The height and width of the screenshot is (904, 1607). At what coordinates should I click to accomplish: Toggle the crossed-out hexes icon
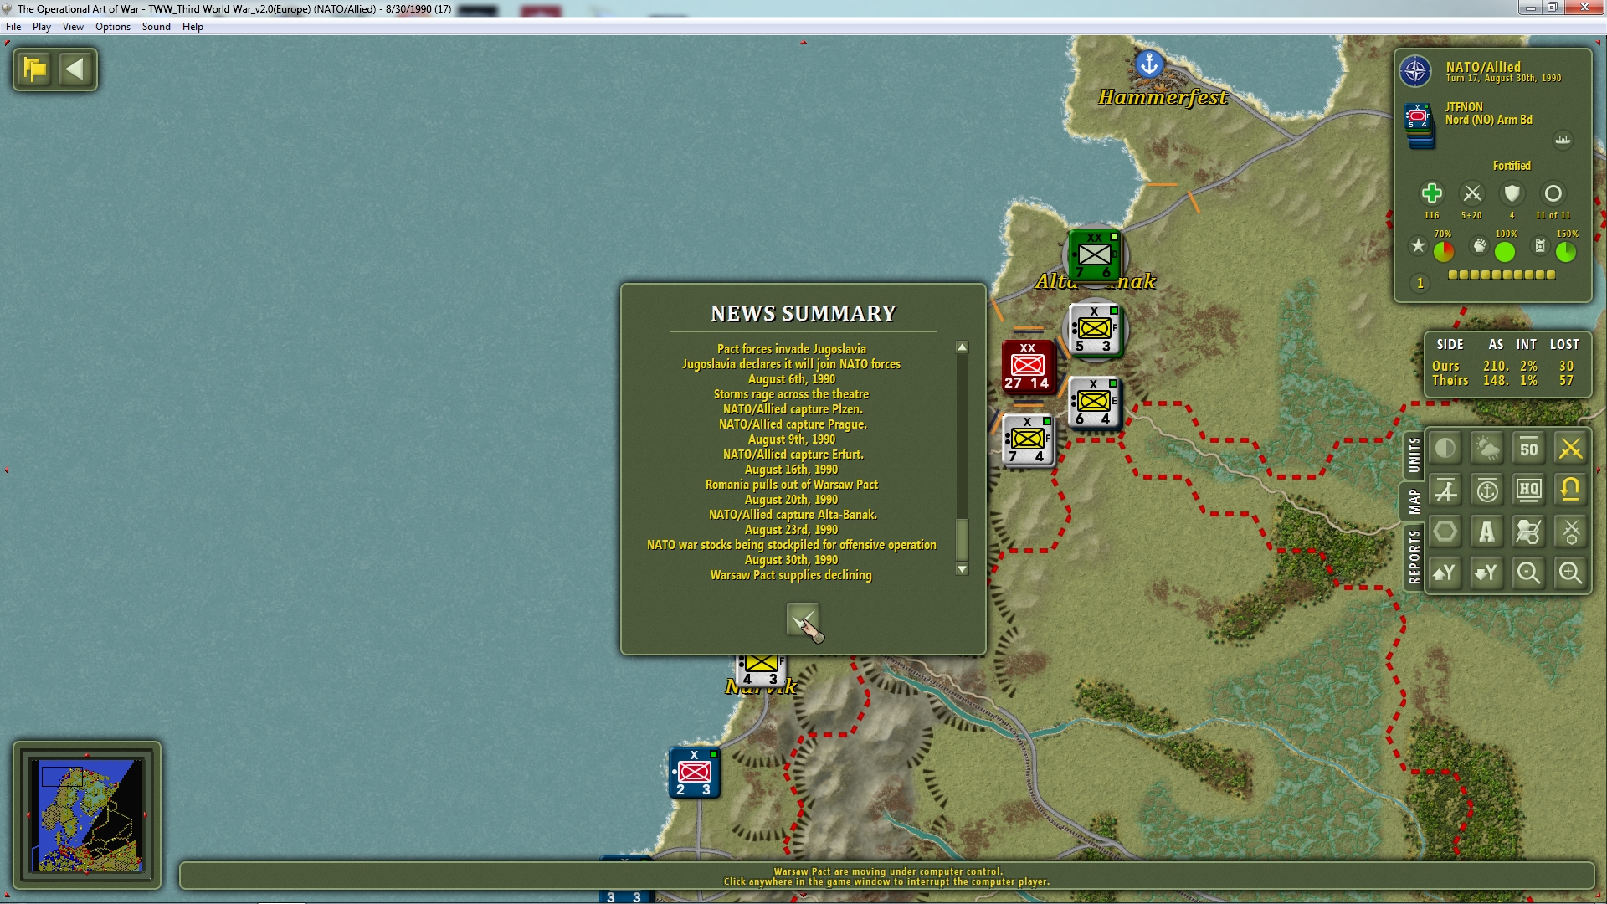(1529, 532)
